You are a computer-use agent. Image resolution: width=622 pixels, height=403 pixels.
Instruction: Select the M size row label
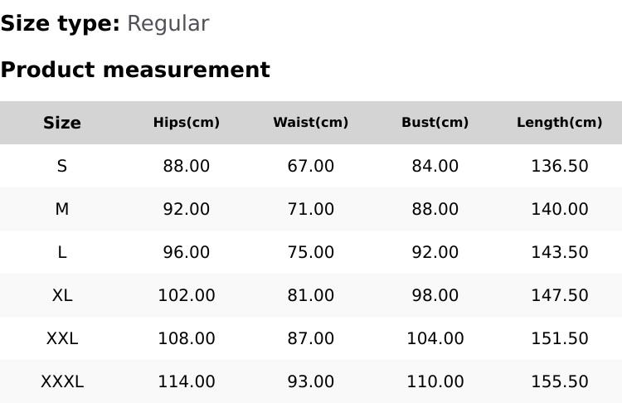[x=62, y=209]
